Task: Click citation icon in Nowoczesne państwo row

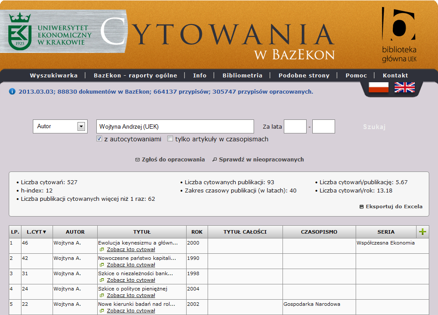Action: (102, 265)
